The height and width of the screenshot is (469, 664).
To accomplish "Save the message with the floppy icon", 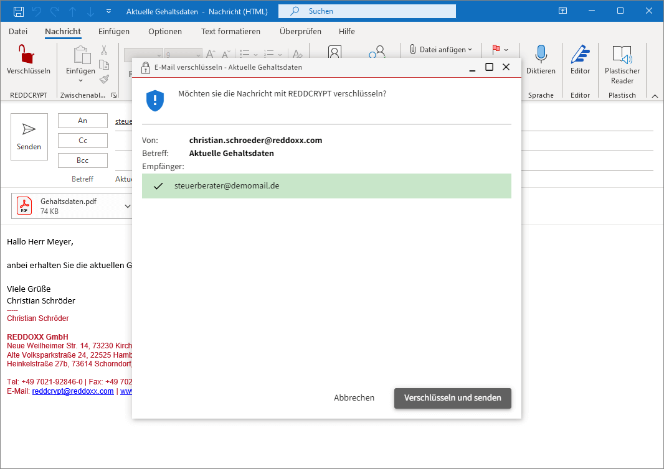I will pyautogui.click(x=18, y=11).
